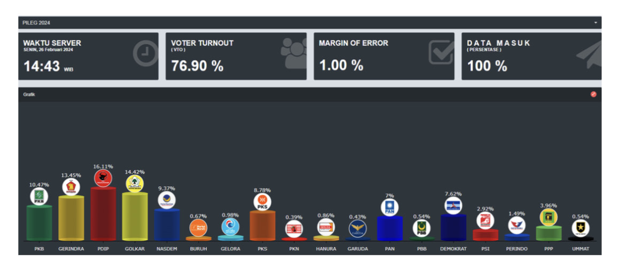The height and width of the screenshot is (279, 625).
Task: Click the paper plane icon in Data Masuk
Action: [x=589, y=54]
